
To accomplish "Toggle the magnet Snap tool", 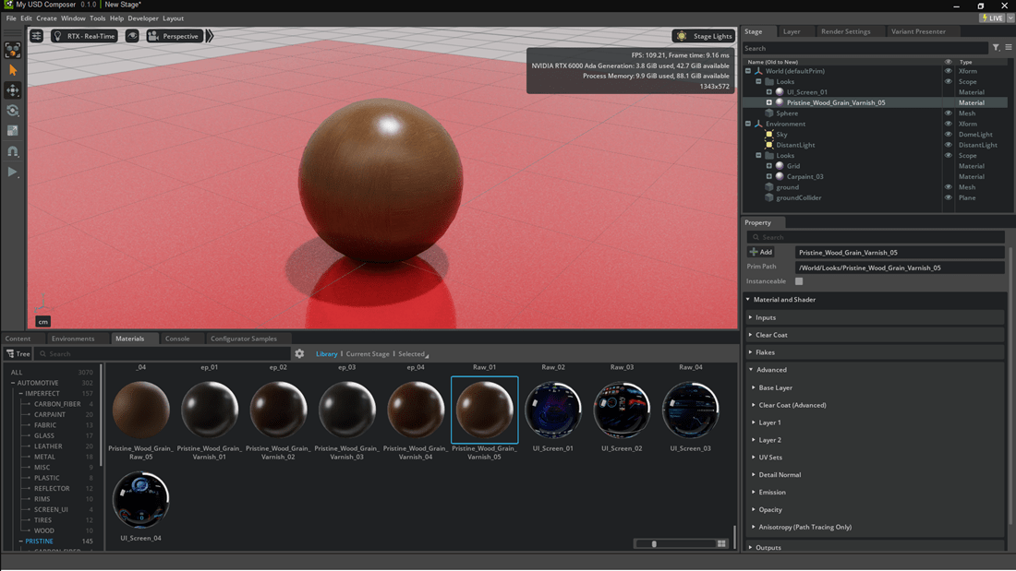I will [x=13, y=151].
